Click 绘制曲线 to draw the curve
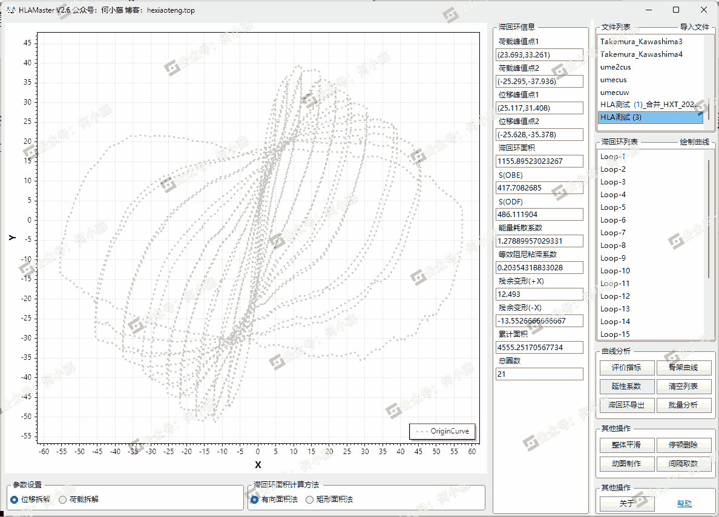719x517 pixels. 694,142
